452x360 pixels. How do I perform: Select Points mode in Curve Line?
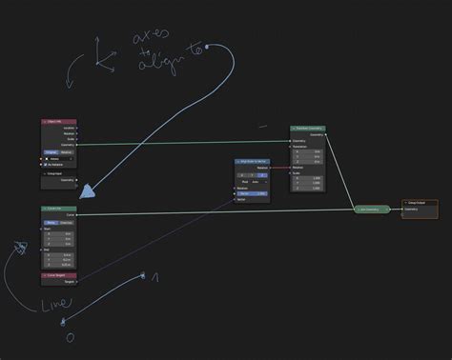[51, 223]
